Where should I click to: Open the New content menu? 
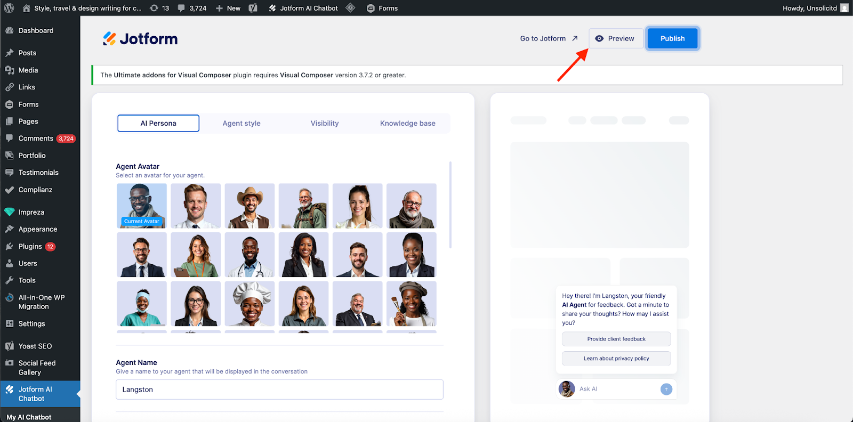coord(228,8)
